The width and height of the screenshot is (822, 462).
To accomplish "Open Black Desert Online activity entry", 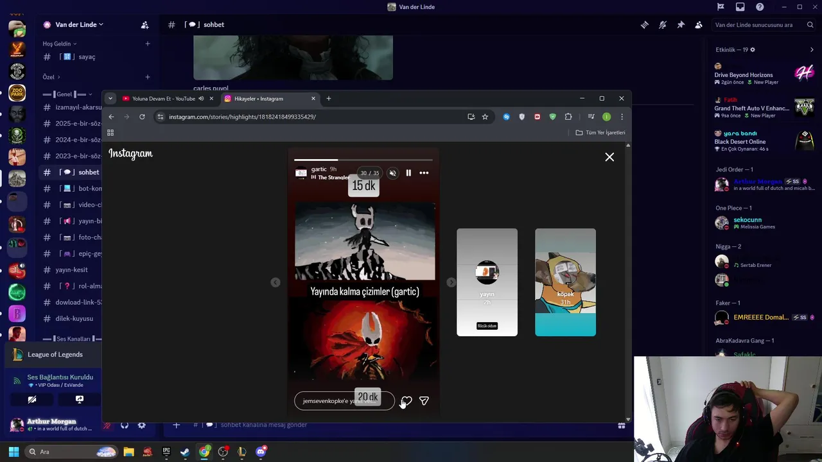I will coord(764,141).
